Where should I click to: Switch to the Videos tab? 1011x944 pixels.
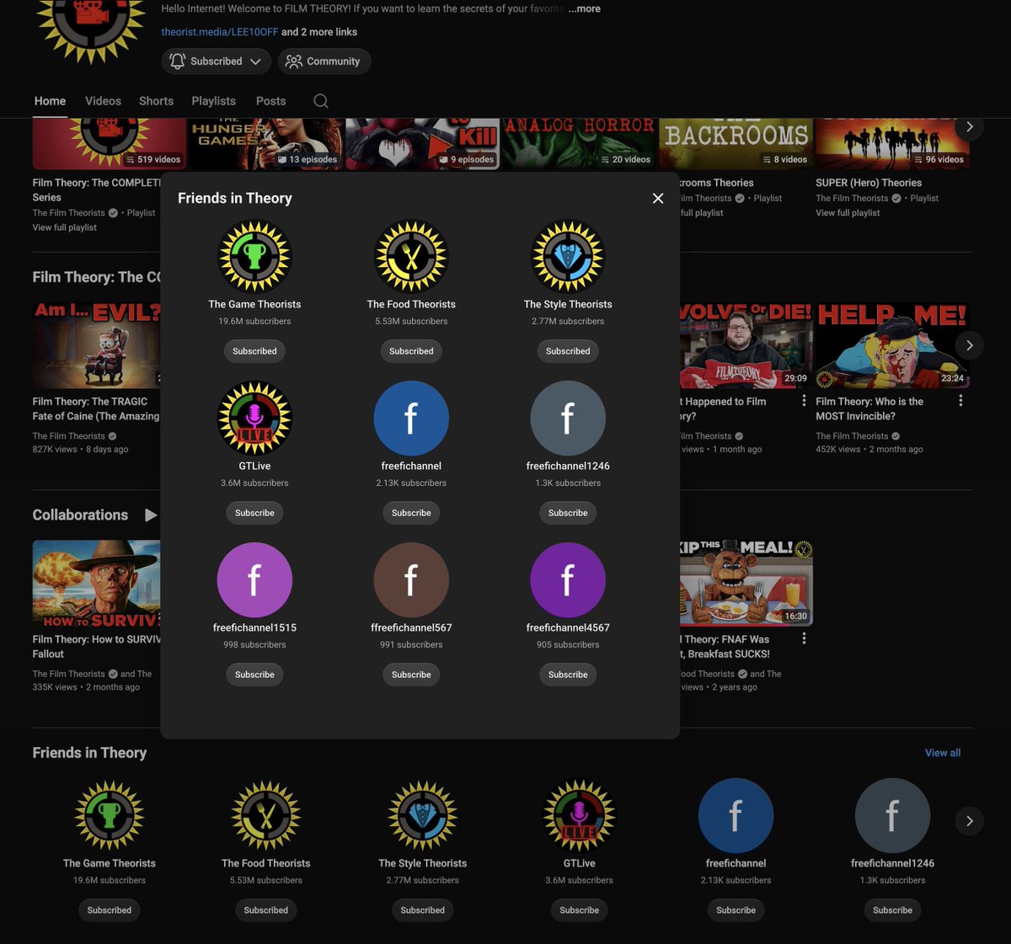point(103,101)
